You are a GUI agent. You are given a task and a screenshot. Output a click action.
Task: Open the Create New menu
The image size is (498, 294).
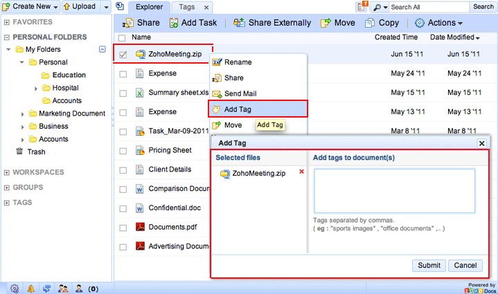pyautogui.click(x=30, y=6)
